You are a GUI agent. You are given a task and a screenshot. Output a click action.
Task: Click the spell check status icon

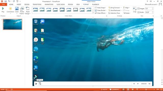12,89
